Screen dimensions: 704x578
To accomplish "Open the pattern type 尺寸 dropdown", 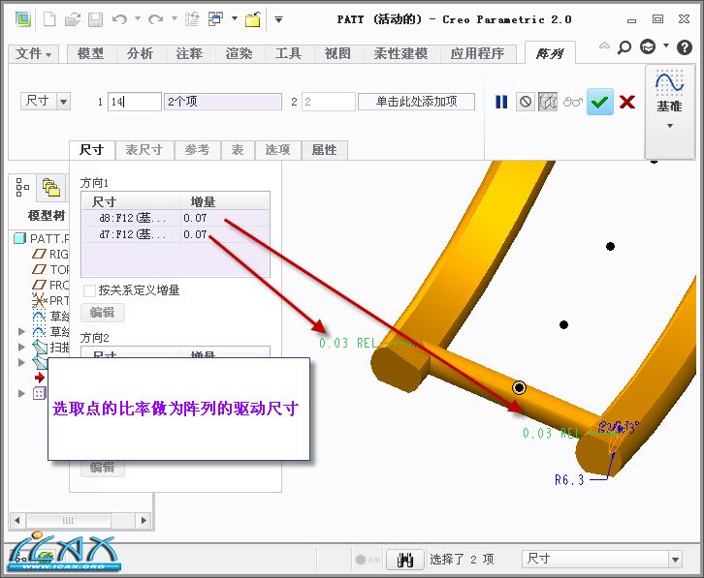I will pos(63,102).
